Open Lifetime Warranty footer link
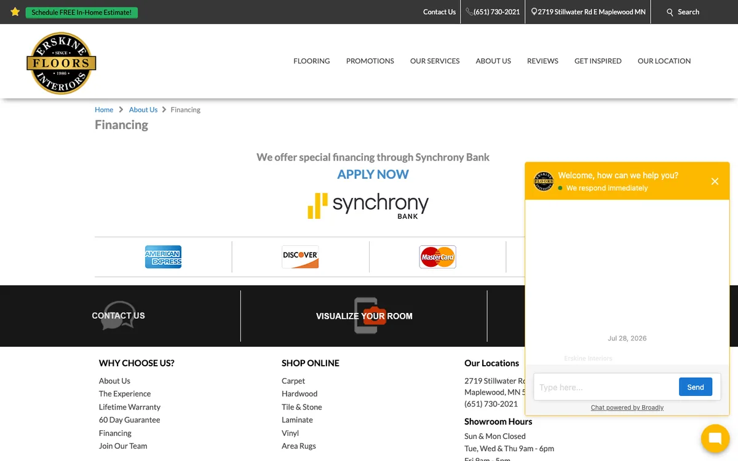Viewport: 738px width, 461px height. click(x=130, y=407)
